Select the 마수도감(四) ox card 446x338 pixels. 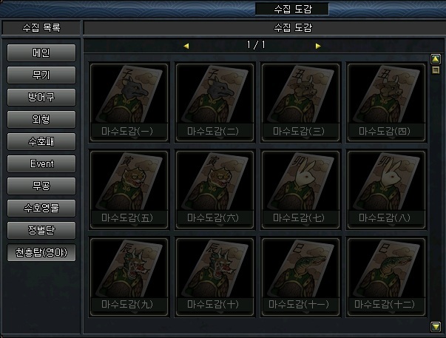click(x=386, y=102)
